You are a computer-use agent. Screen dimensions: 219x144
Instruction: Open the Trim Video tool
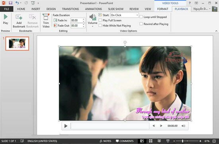[46, 21]
